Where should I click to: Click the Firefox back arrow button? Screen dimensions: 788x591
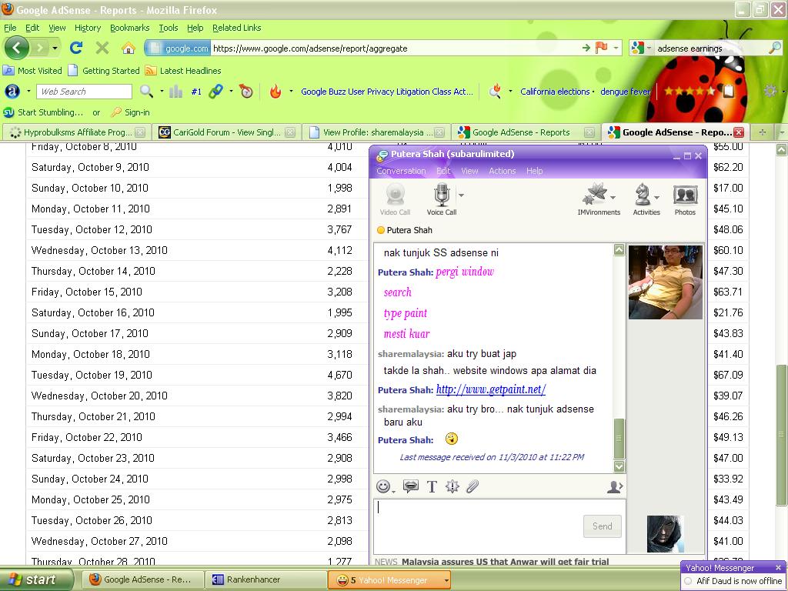17,48
